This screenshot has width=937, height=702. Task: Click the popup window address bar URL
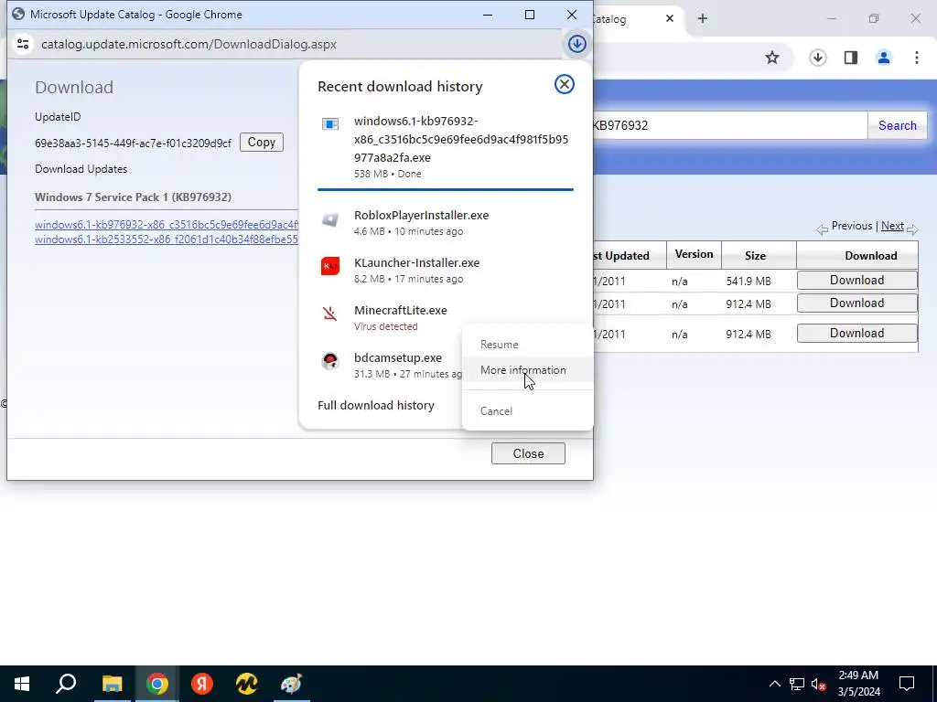click(x=188, y=44)
